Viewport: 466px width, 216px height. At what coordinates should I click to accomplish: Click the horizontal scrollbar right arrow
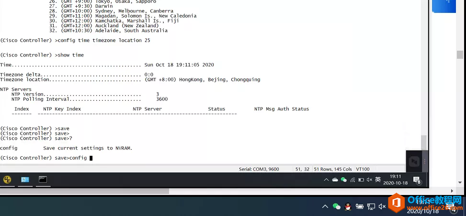point(452,191)
